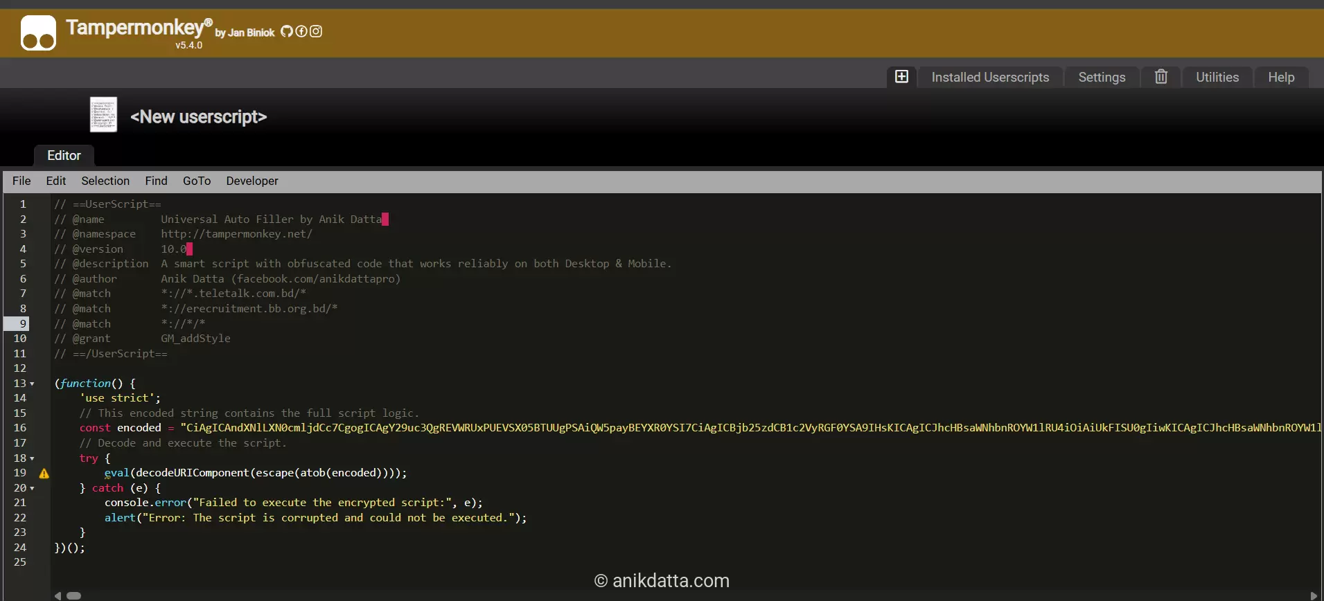Viewport: 1324px width, 601px height.
Task: Click the '*://*/*' match value
Action: [183, 324]
